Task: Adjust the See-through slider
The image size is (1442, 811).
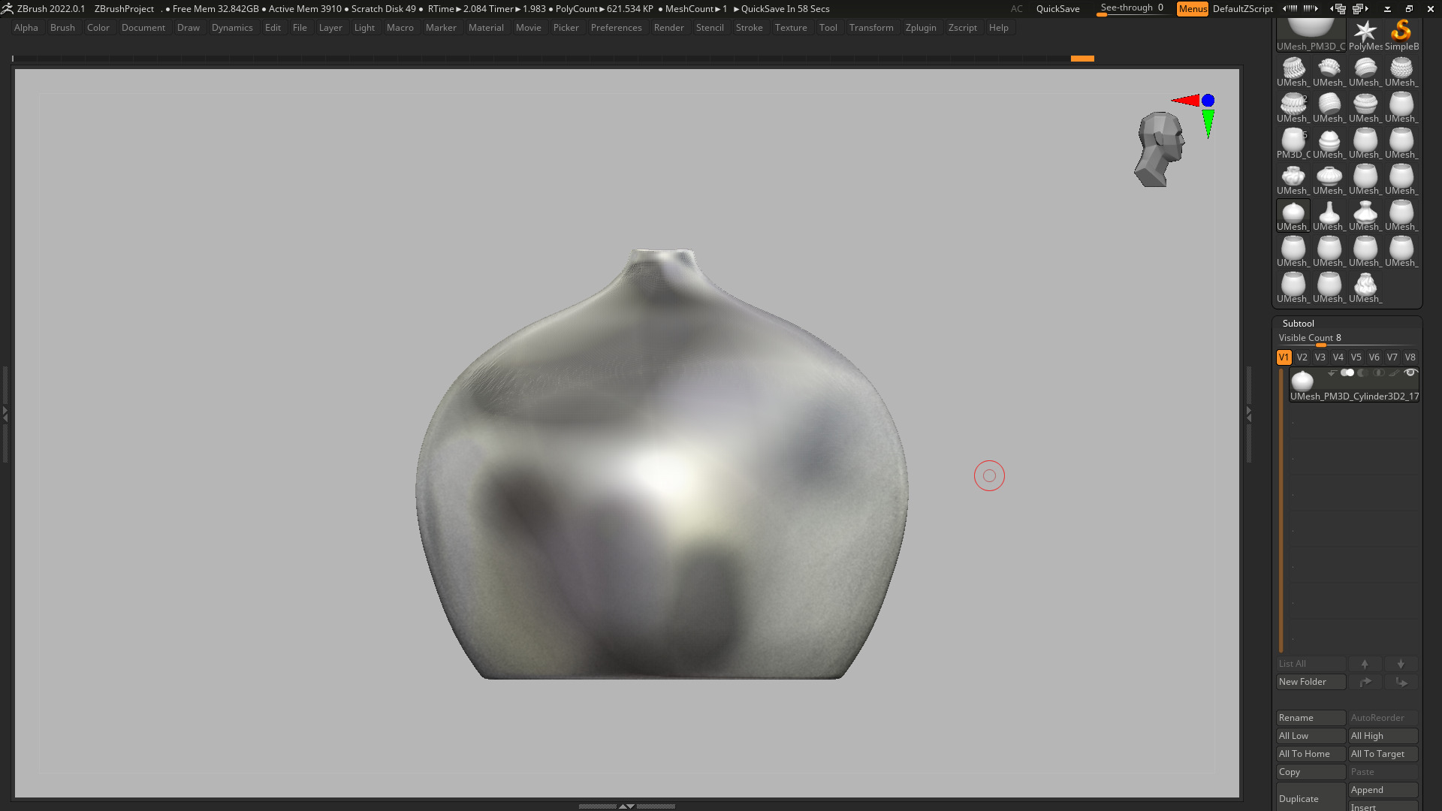Action: [x=1131, y=9]
